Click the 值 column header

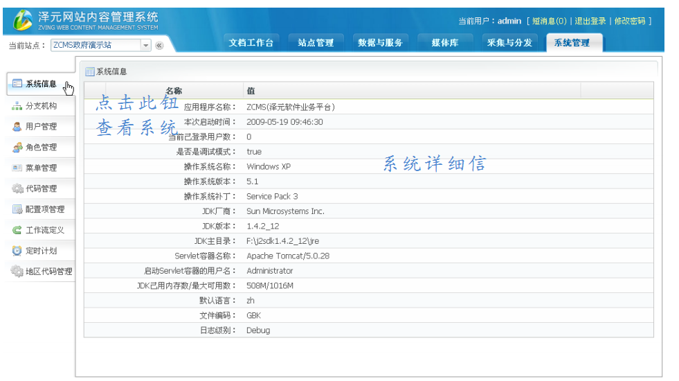(412, 91)
